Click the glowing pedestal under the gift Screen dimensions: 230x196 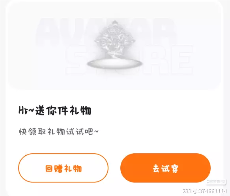(115, 64)
